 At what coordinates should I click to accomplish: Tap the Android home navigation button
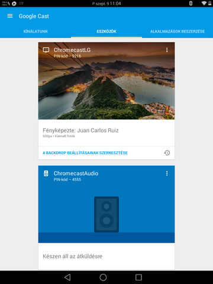click(x=103, y=277)
